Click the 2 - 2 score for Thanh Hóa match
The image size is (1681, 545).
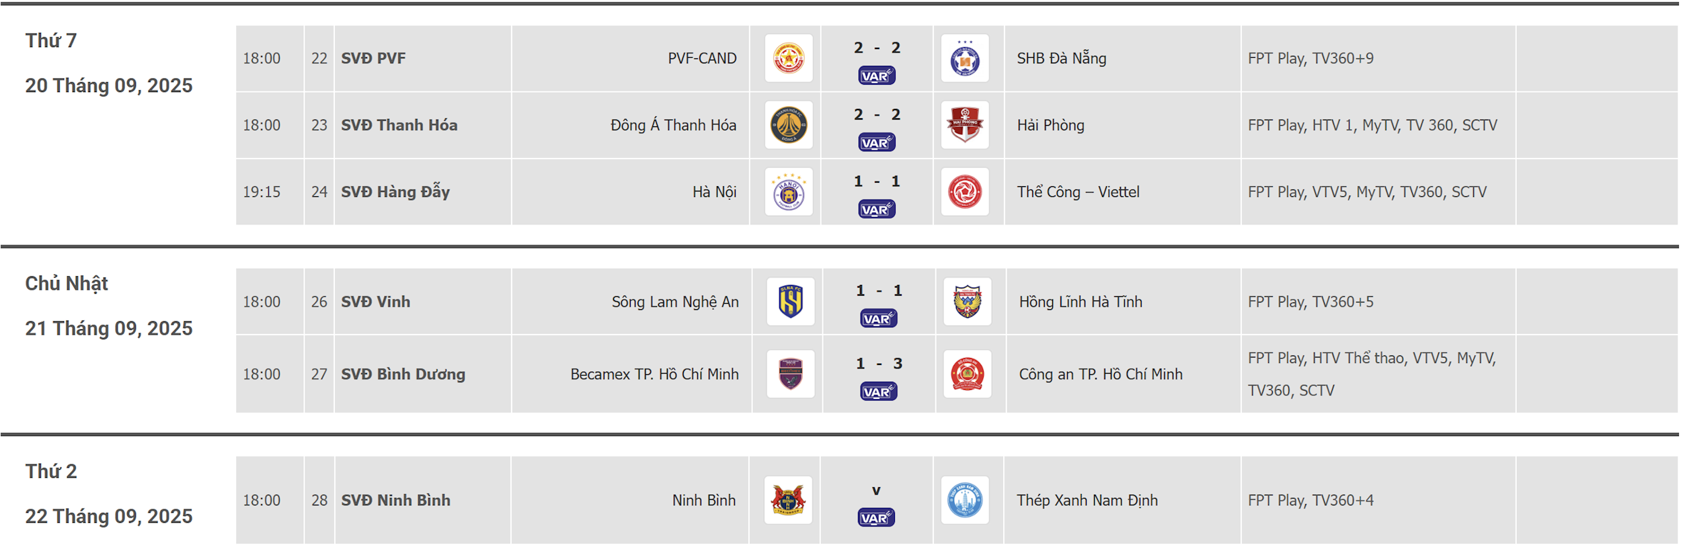tap(877, 115)
